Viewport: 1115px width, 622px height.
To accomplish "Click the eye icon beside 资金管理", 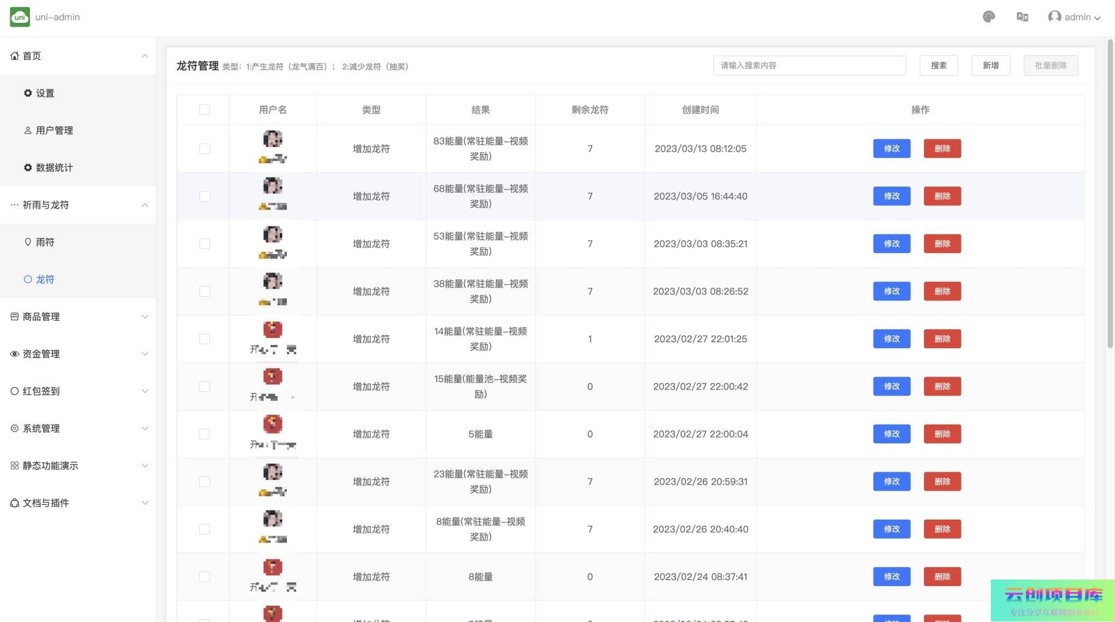I will coord(15,354).
